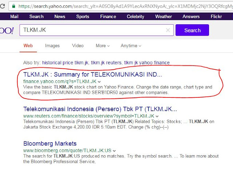Switch to the Video tab
The width and height of the screenshot is (233, 173).
point(78,46)
